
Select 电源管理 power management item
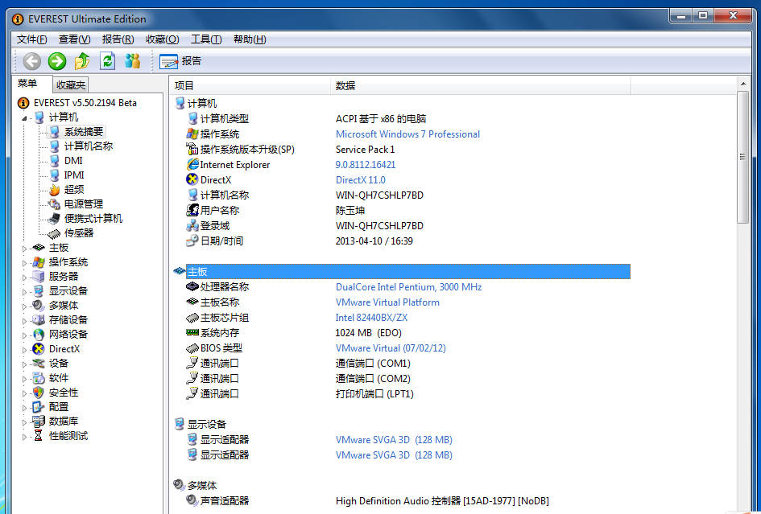tap(83, 204)
